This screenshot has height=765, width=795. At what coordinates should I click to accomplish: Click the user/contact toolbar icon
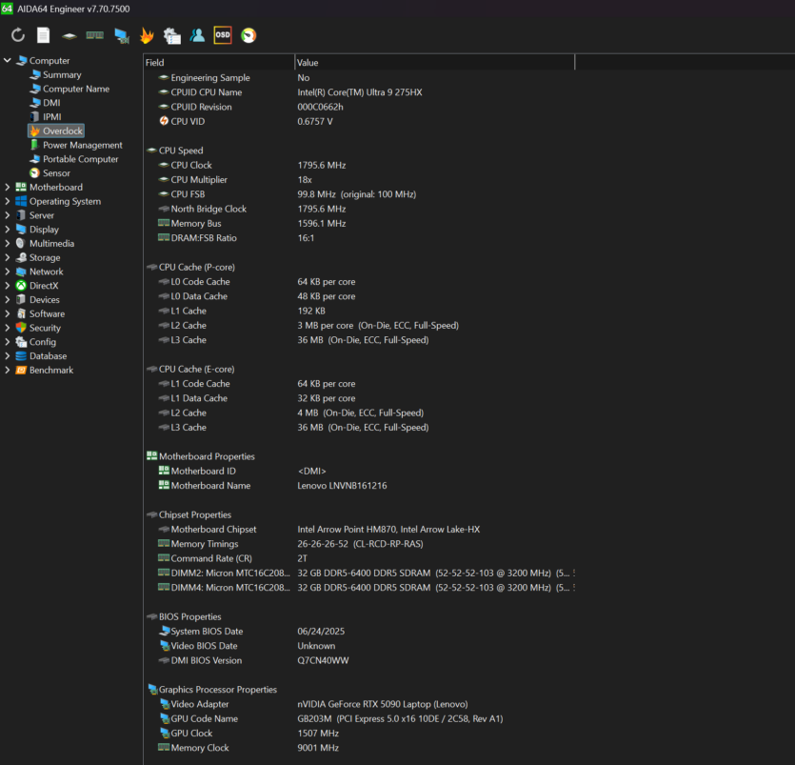tap(197, 35)
